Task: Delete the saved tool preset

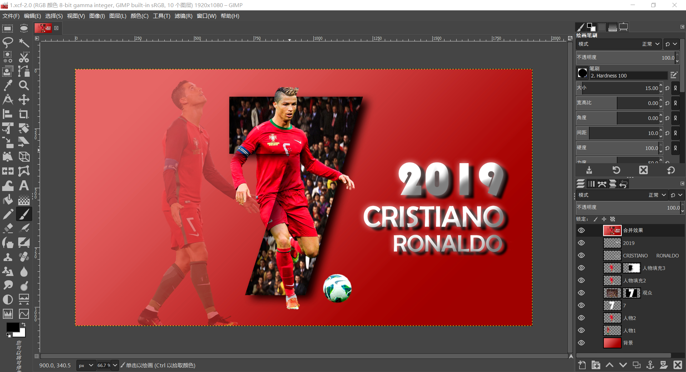Action: coord(643,170)
